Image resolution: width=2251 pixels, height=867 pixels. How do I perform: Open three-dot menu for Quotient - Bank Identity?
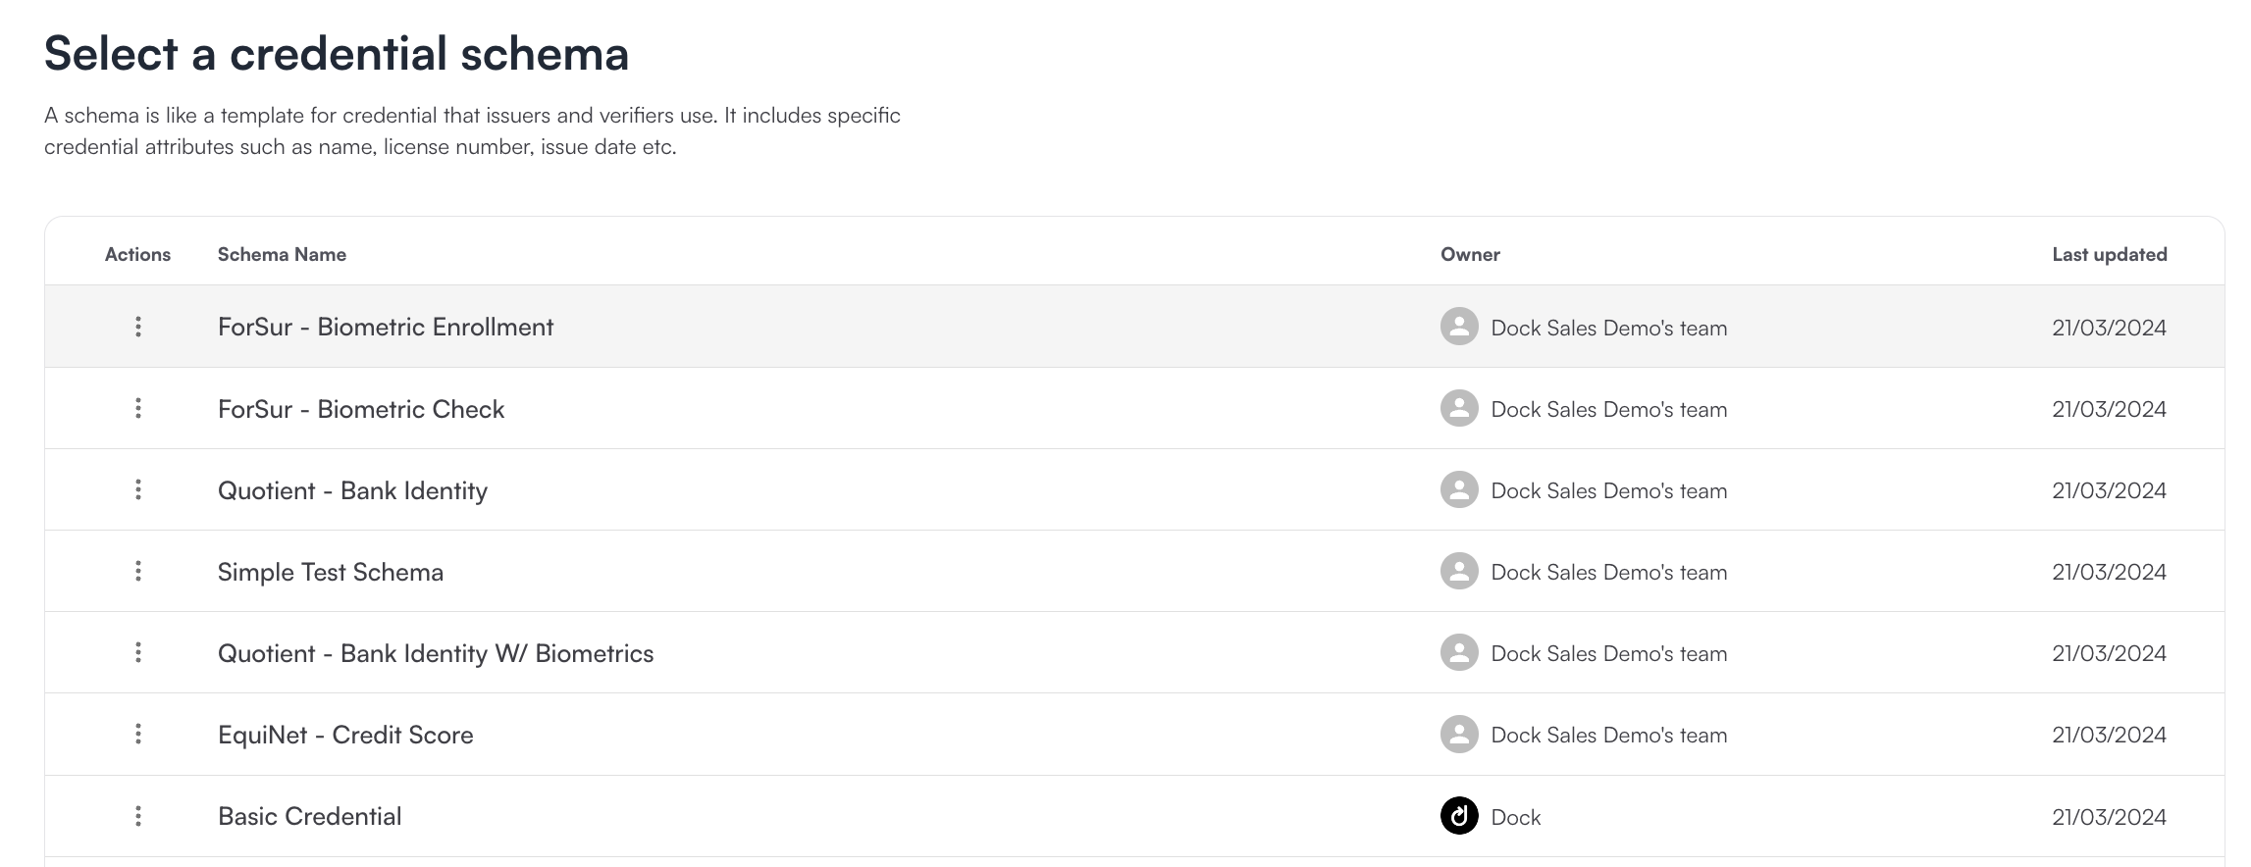[138, 489]
